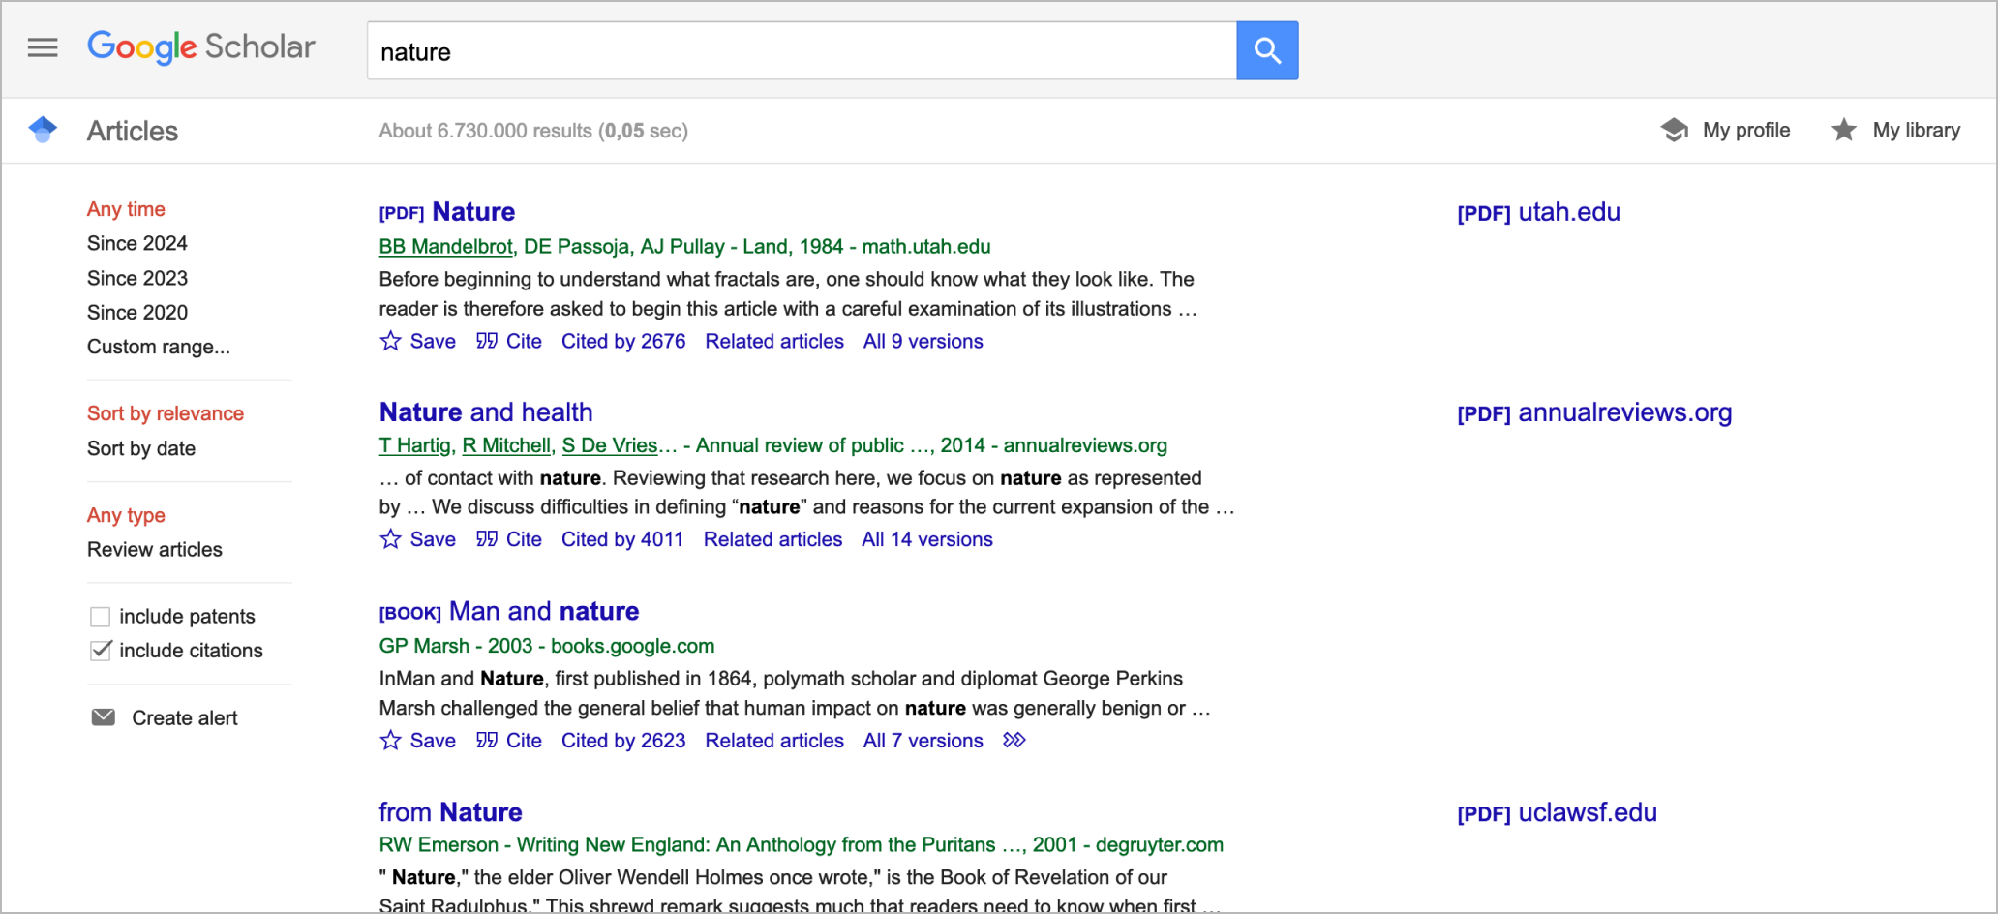Open the Create alert link
The width and height of the screenshot is (1998, 914).
(185, 717)
